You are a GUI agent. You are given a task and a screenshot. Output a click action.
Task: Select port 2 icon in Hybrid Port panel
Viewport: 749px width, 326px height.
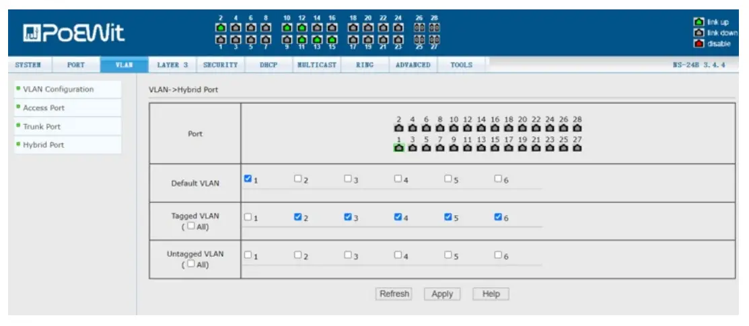pos(399,127)
